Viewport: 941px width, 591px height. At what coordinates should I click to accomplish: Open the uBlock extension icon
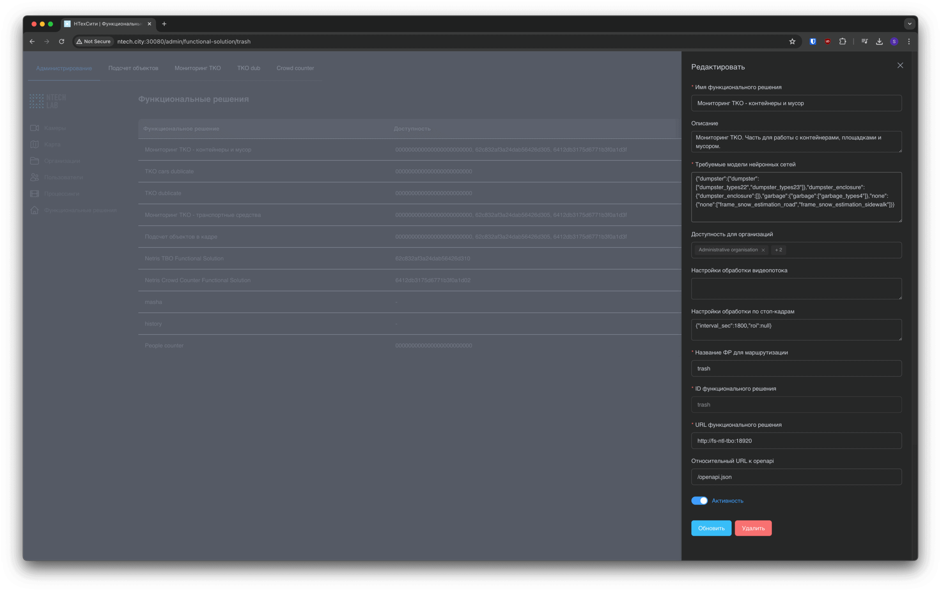point(828,41)
